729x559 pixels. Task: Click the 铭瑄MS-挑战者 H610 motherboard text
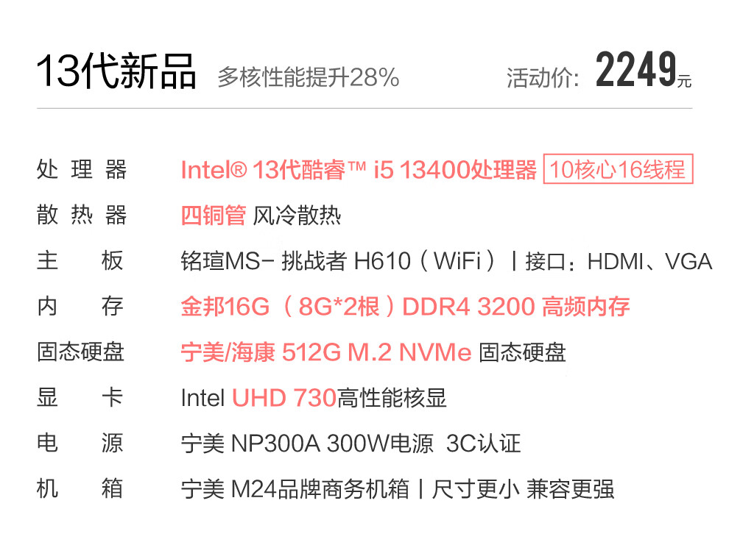click(x=339, y=261)
